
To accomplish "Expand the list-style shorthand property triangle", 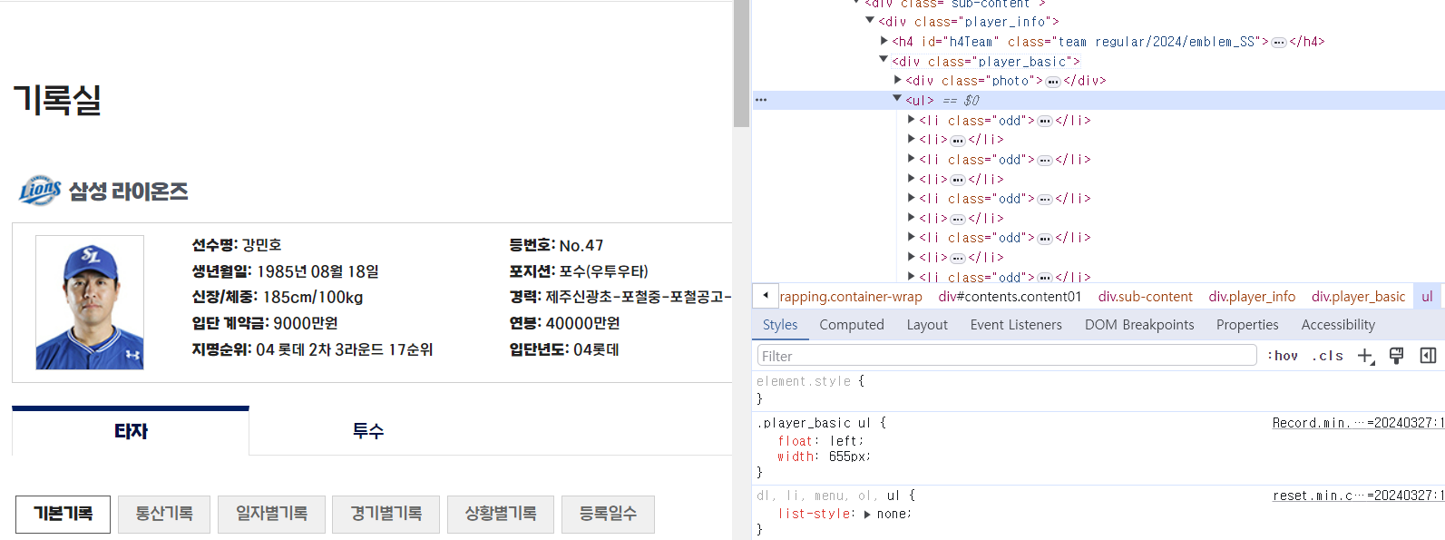I will (867, 514).
